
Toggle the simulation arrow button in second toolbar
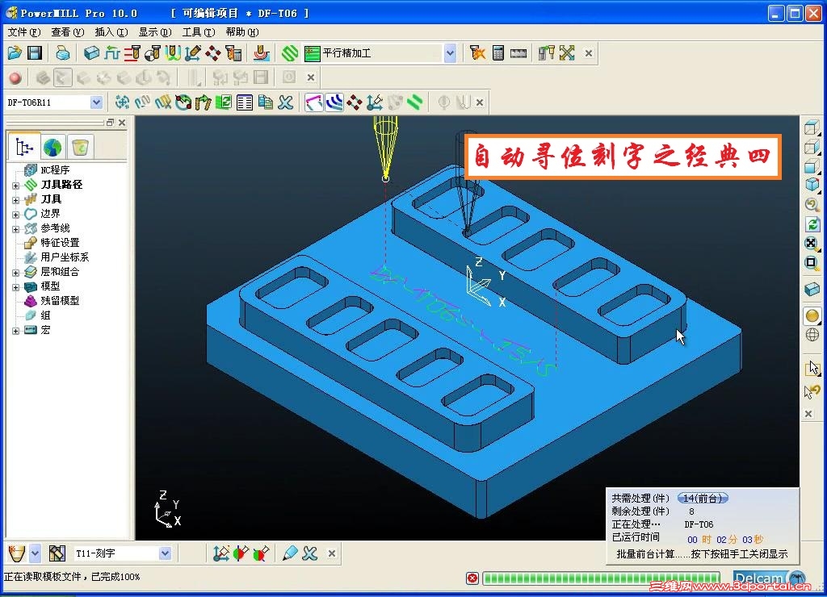[x=63, y=78]
